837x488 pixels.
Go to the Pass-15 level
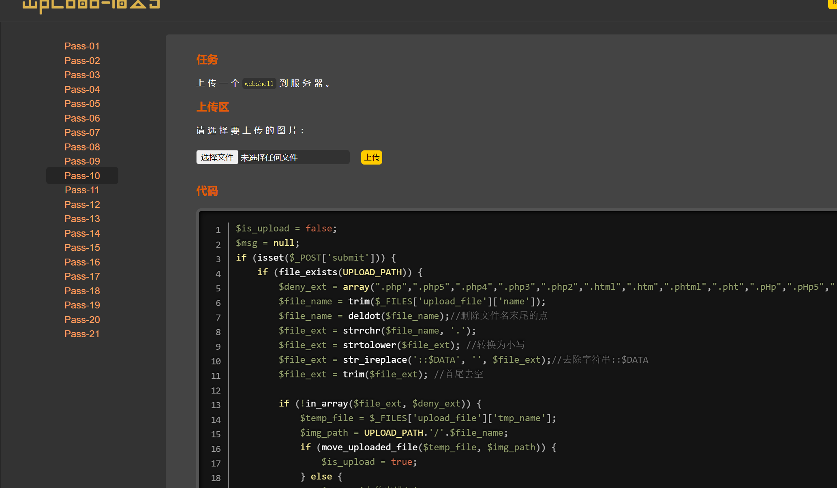tap(82, 248)
